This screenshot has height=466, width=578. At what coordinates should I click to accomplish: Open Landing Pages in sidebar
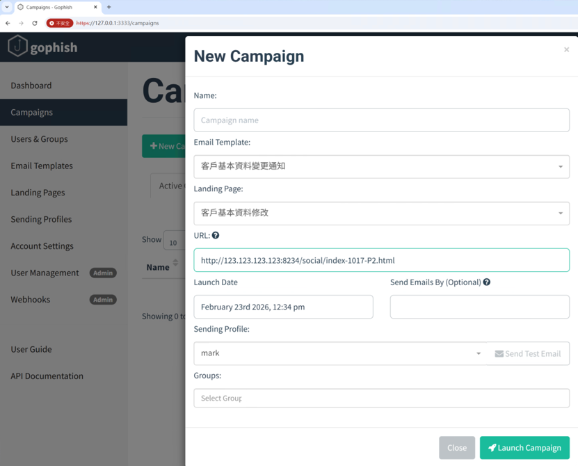tap(63, 193)
